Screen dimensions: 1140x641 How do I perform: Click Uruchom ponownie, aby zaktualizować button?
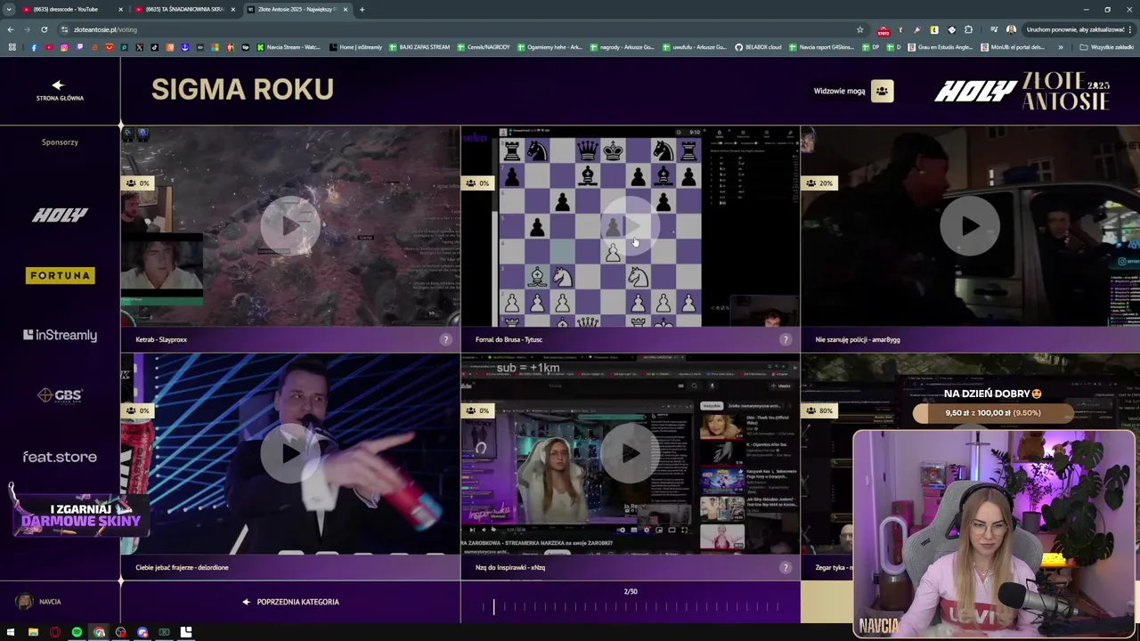[1076, 29]
